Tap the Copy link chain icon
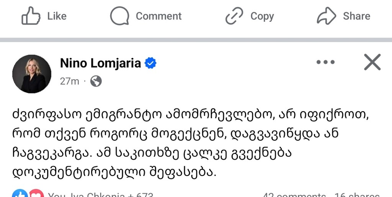Image resolution: width=392 pixels, height=197 pixels. (234, 16)
